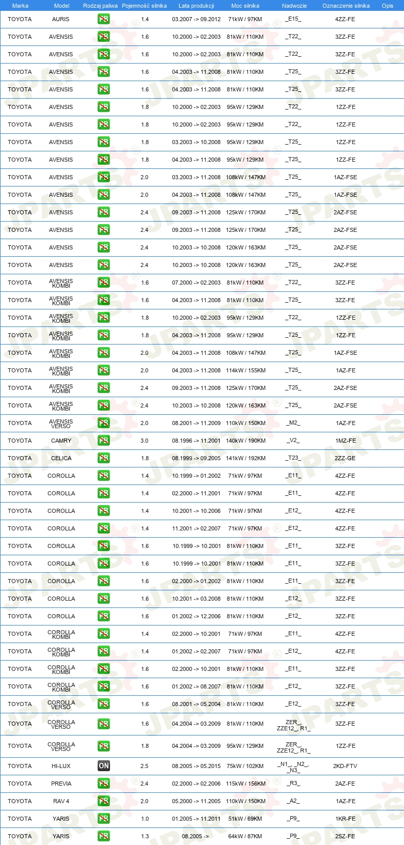This screenshot has width=404, height=845.
Task: Click PB icon in COROLLA VERSO 1.8 row
Action: 104,746
